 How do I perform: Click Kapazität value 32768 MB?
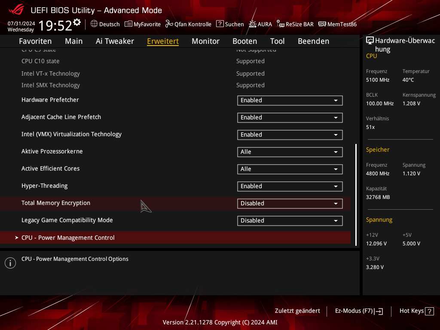[x=378, y=197]
